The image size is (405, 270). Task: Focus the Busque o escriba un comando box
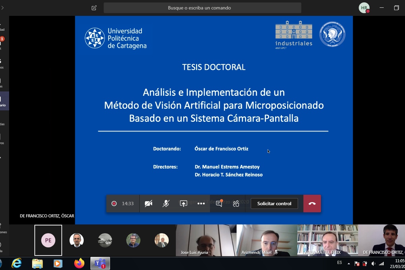[202, 8]
